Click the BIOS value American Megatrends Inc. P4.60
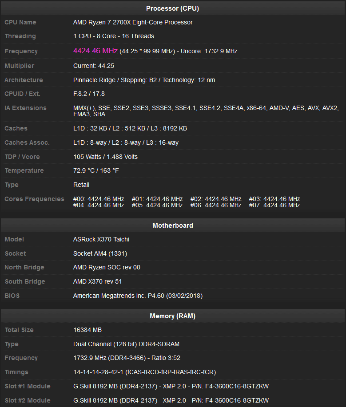 [x=138, y=296]
